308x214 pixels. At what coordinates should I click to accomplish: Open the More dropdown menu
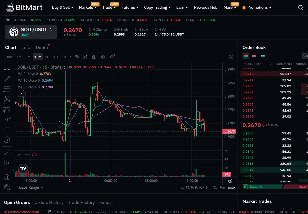pos(230,7)
